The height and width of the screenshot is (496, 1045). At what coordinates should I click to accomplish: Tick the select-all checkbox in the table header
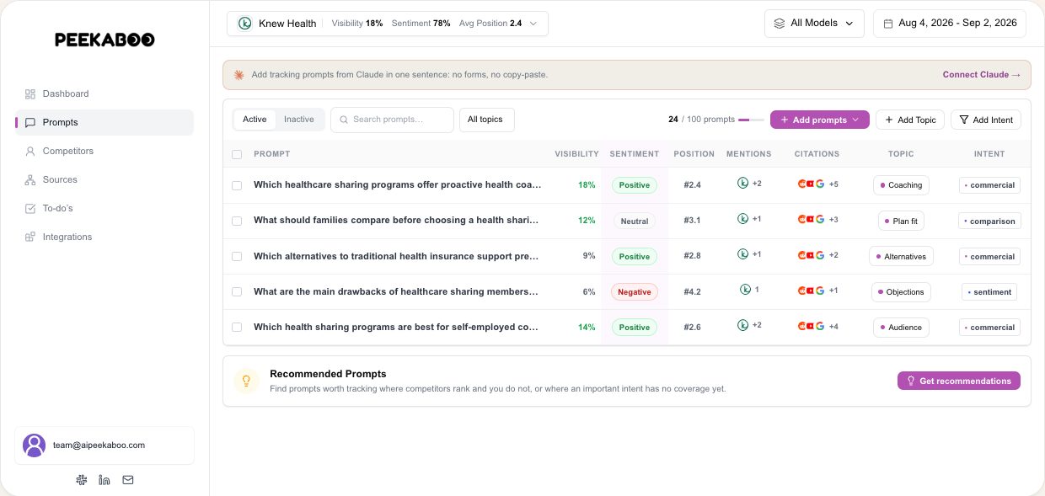(237, 154)
